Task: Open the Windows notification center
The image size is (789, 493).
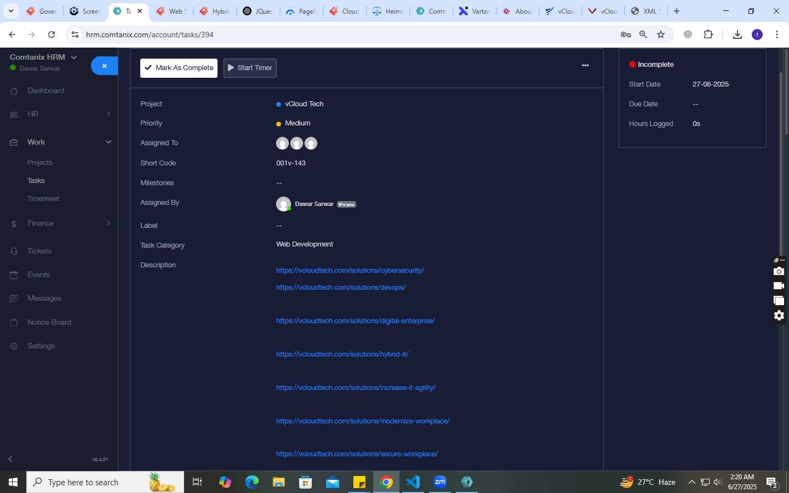Action: pos(773,483)
